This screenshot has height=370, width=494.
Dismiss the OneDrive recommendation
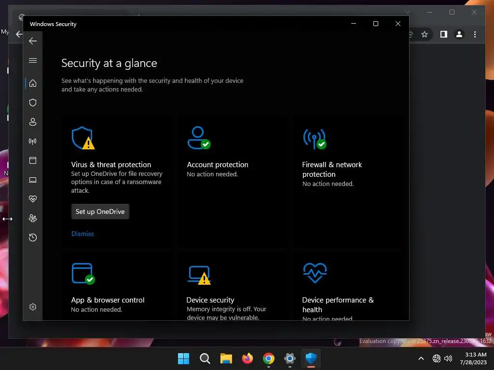pyautogui.click(x=82, y=234)
